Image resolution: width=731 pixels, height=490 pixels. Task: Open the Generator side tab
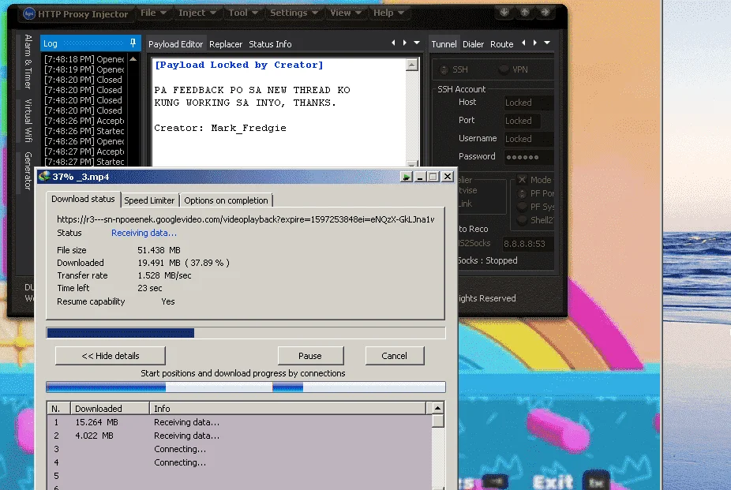28,170
